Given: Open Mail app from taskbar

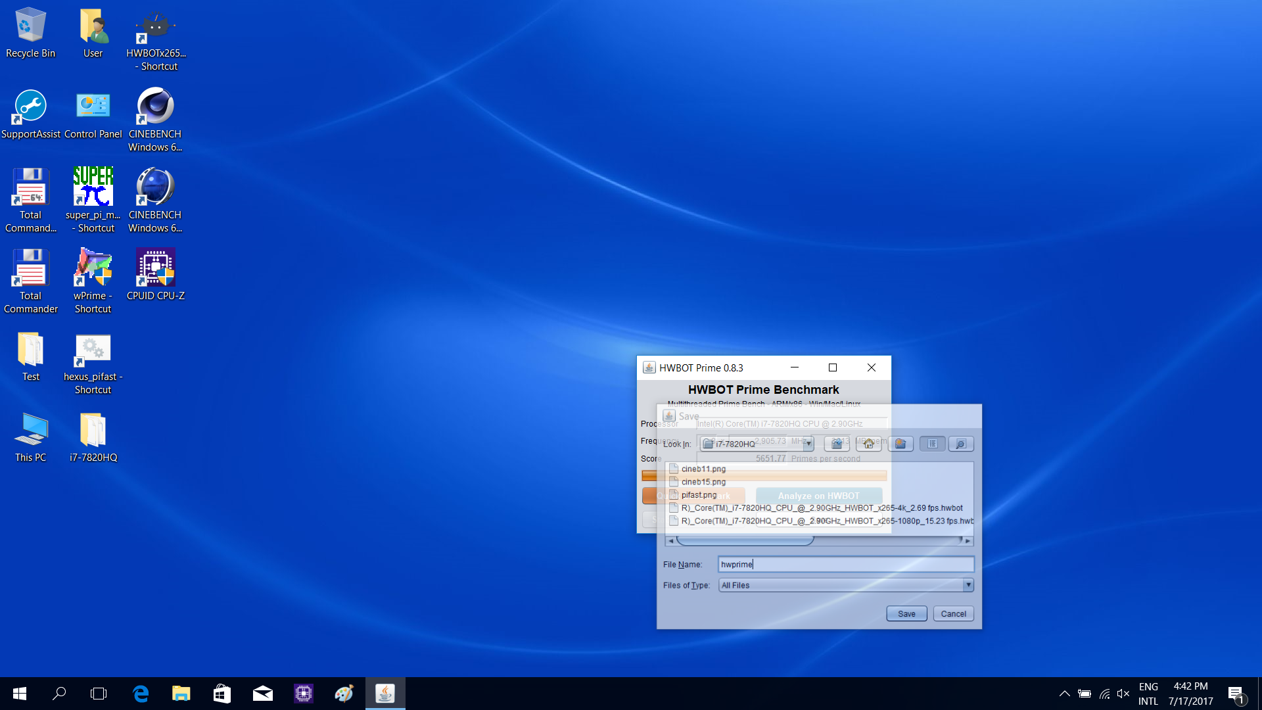Looking at the screenshot, I should pos(262,694).
